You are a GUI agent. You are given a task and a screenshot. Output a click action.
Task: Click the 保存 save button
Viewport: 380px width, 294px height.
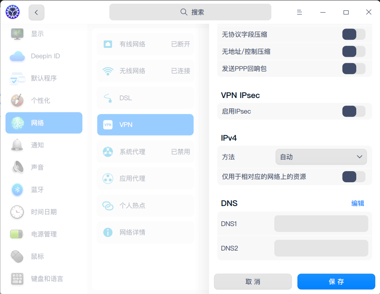(x=336, y=282)
